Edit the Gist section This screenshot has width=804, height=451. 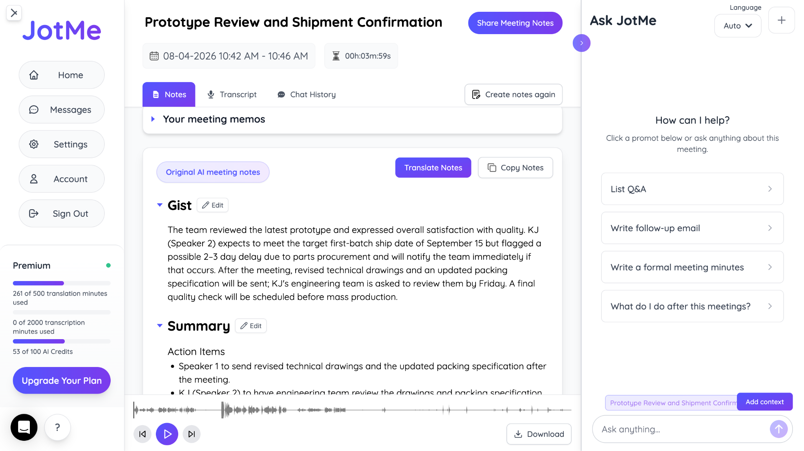(x=212, y=205)
